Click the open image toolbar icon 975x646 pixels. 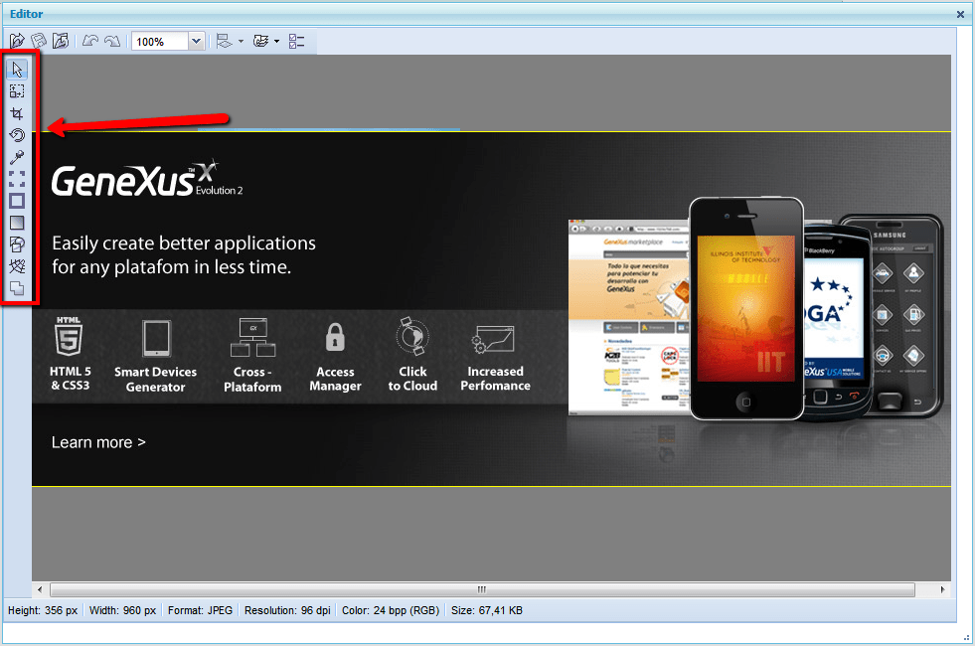17,41
